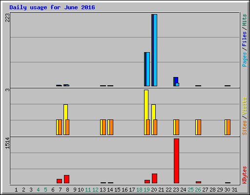
Task: Select the yellow visits bar for day 8
Action: click(x=65, y=112)
